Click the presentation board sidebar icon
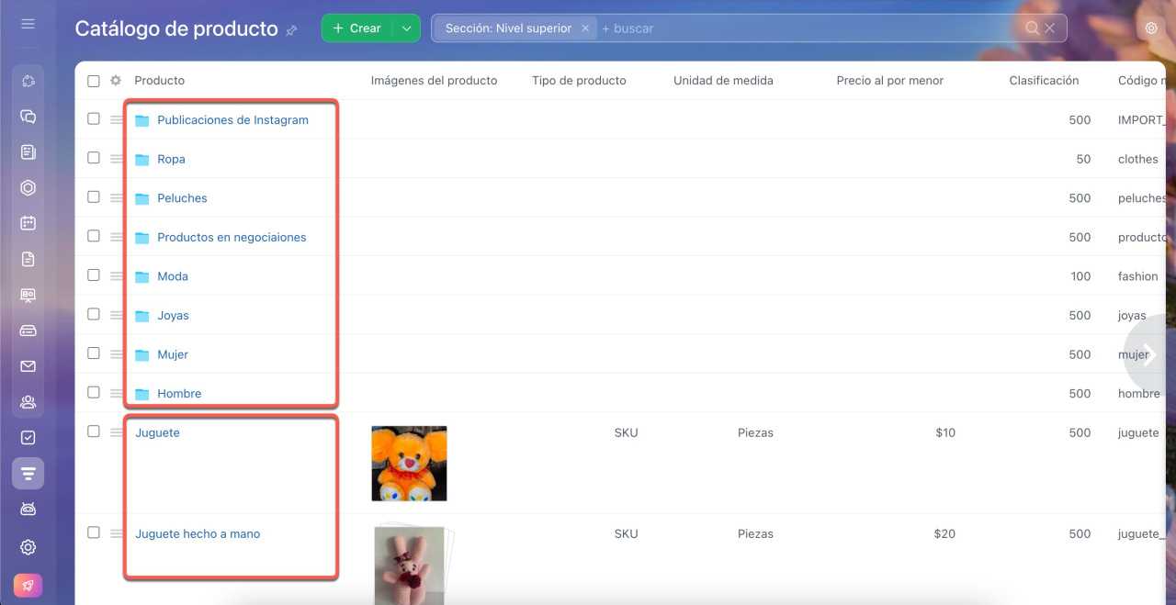The height and width of the screenshot is (605, 1176). pyautogui.click(x=28, y=295)
